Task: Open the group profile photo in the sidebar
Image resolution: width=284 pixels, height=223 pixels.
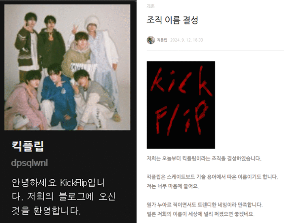Action: pos(67,67)
